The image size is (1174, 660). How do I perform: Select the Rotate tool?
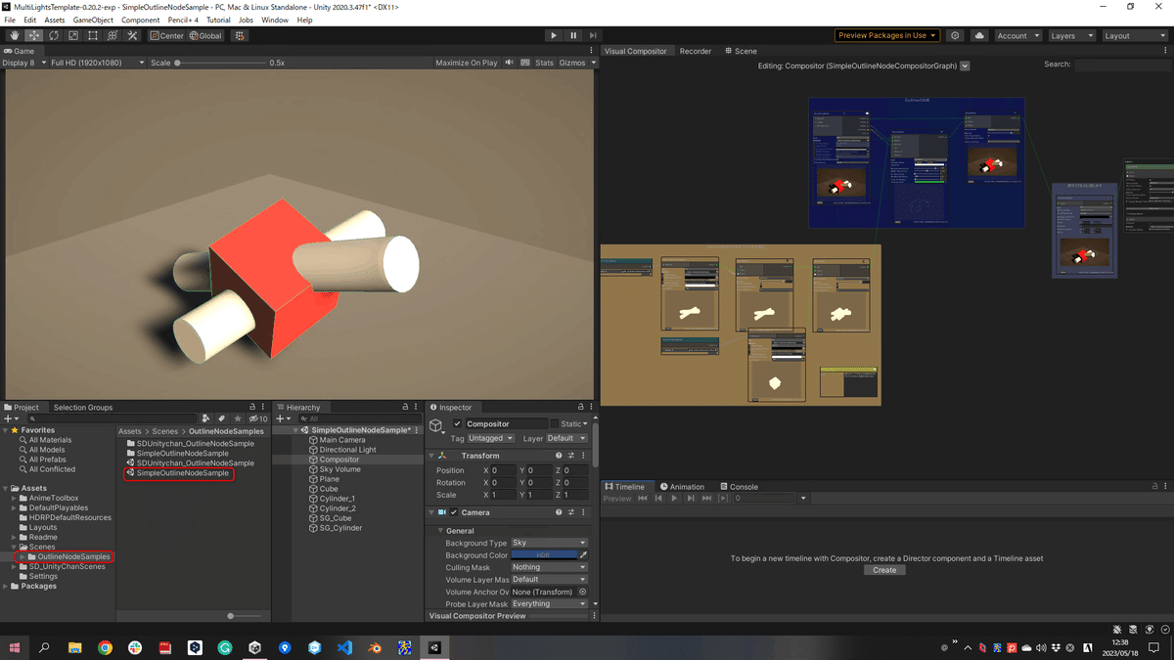[x=53, y=35]
